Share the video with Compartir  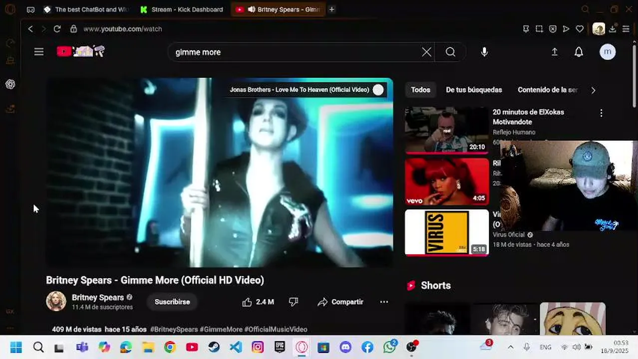[x=340, y=302]
